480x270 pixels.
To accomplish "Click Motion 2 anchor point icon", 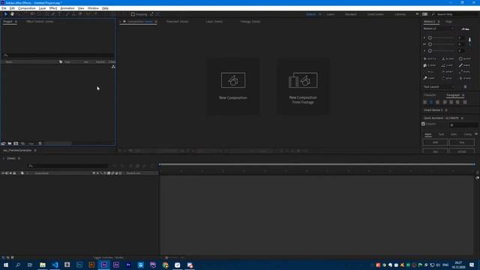I will (x=469, y=40).
